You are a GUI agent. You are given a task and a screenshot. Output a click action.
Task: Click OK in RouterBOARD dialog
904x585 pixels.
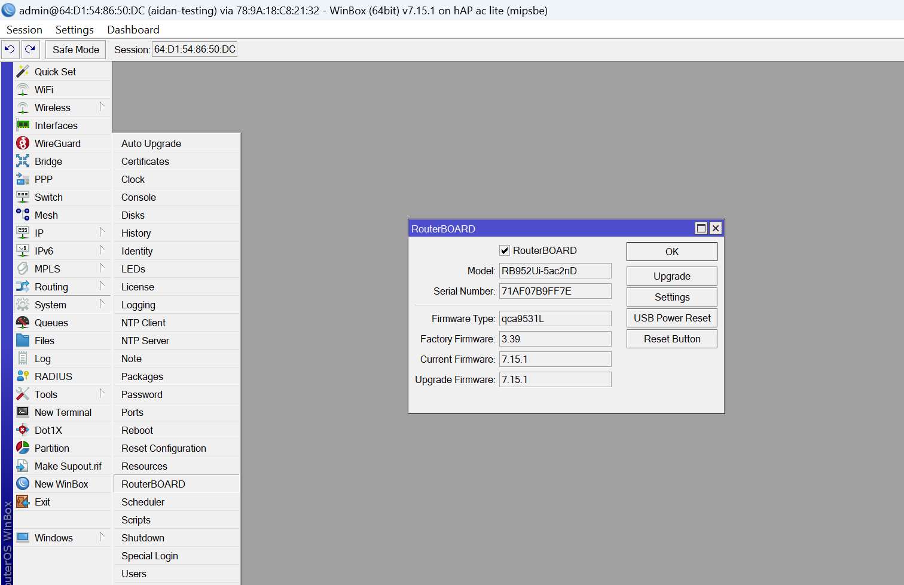(x=672, y=252)
